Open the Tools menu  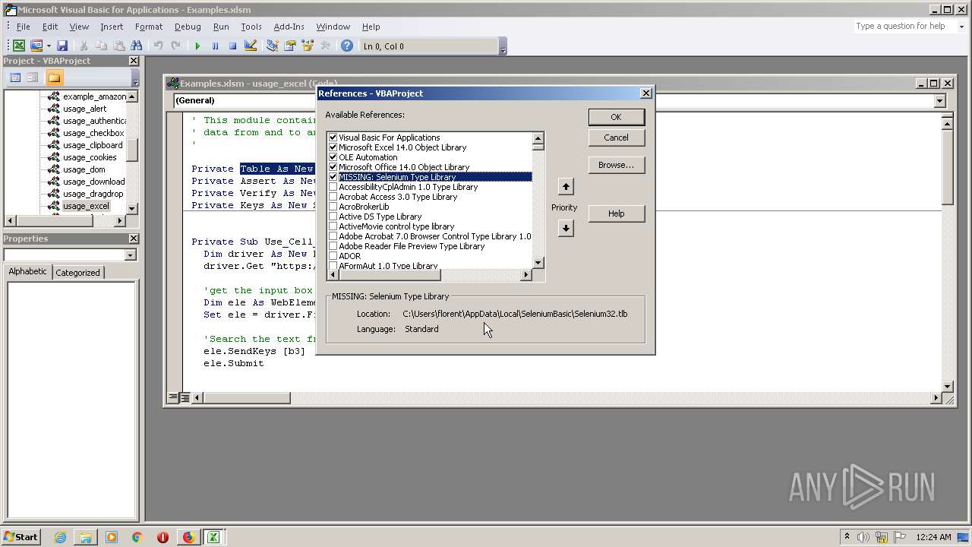pyautogui.click(x=251, y=27)
